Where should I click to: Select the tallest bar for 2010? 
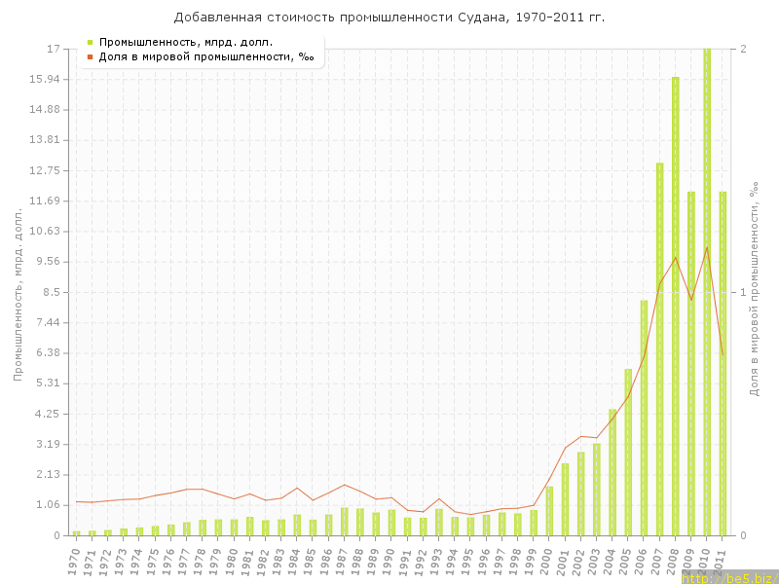point(707,292)
